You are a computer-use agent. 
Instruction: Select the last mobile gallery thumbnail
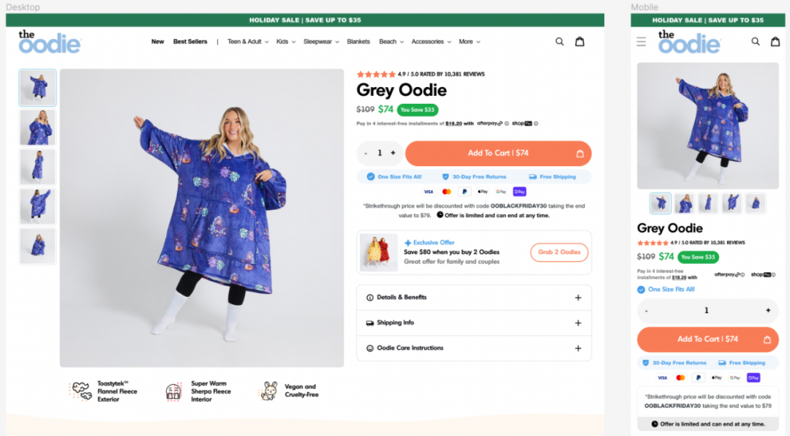click(x=755, y=203)
